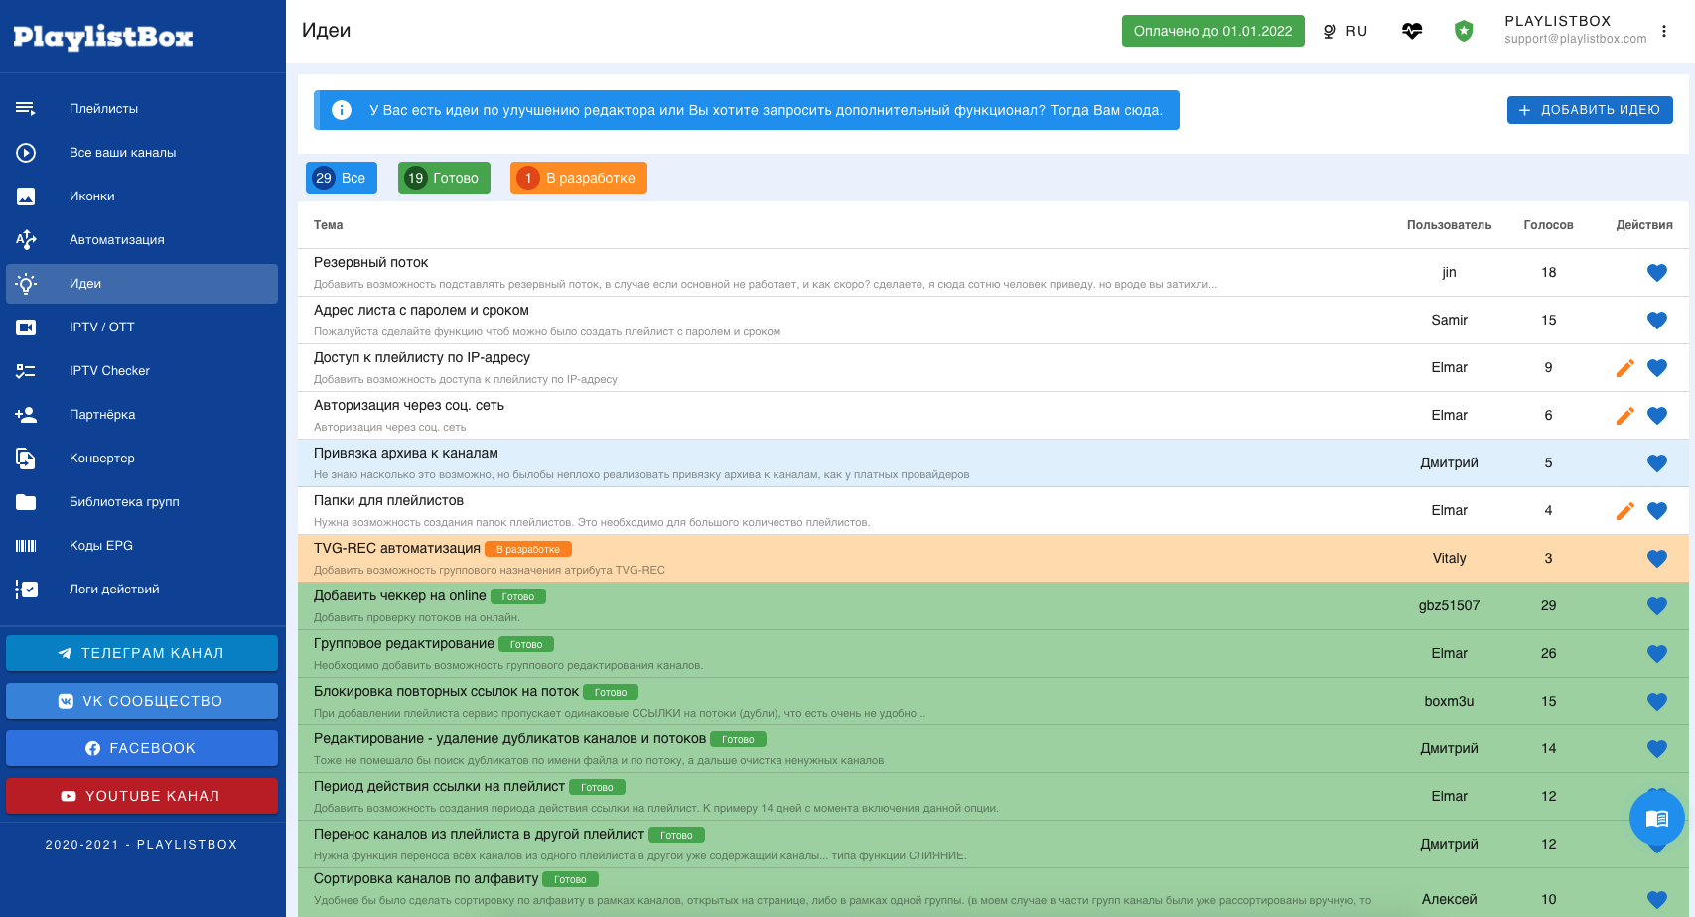Open the floating book help button
Viewport: 1695px width, 917px height.
click(1657, 818)
